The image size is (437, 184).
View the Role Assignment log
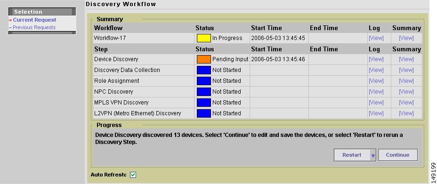pos(376,81)
